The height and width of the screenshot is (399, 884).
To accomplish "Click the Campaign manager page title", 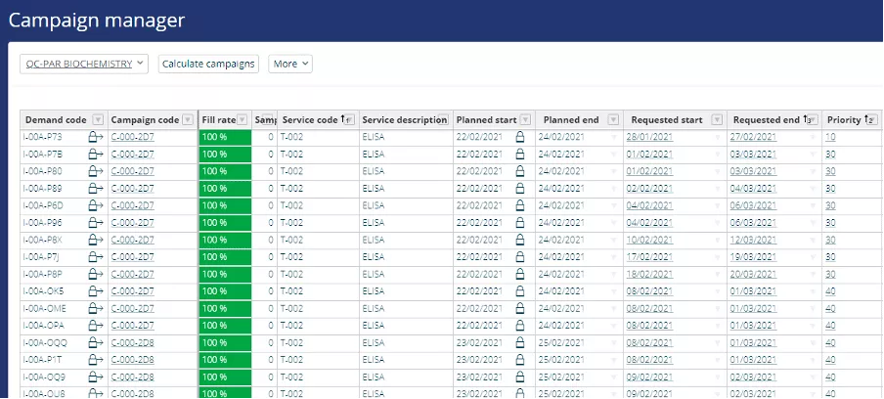I will pyautogui.click(x=97, y=21).
